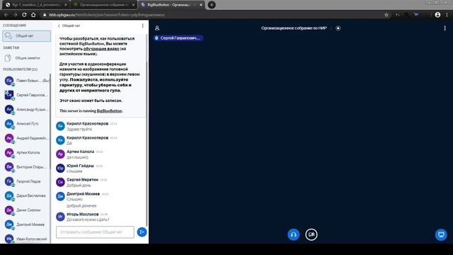
Task: Click the public chat bubbles icon
Action: (x=8, y=36)
